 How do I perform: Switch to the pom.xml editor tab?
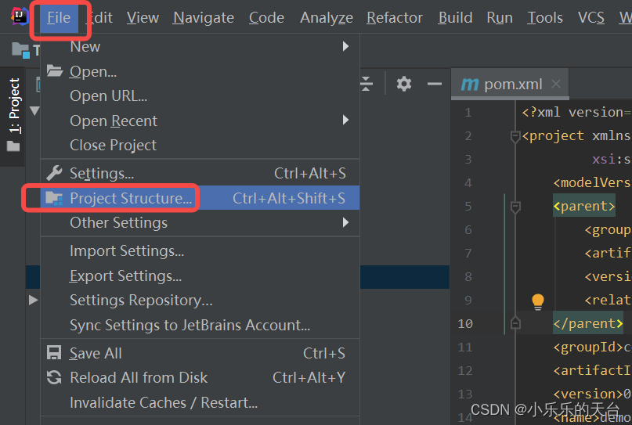click(x=510, y=85)
